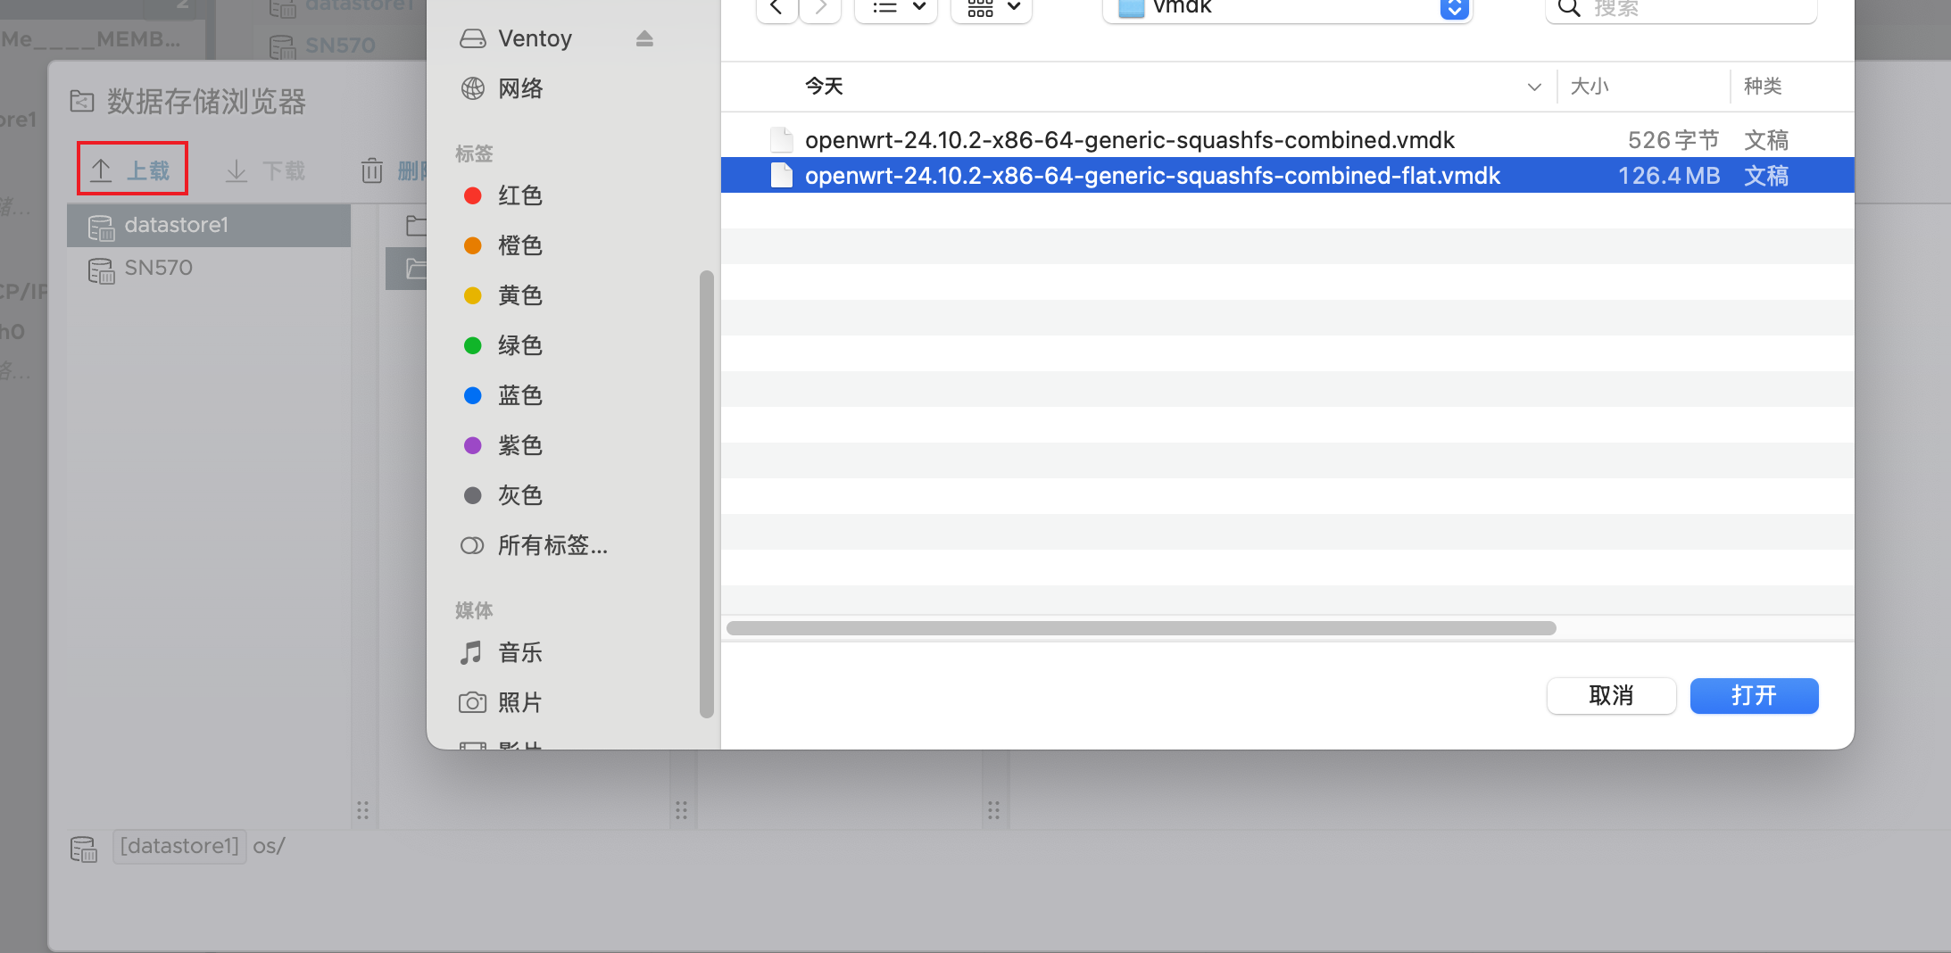Image resolution: width=1951 pixels, height=953 pixels.
Task: Select the blue 蓝色 tag
Action: (x=502, y=395)
